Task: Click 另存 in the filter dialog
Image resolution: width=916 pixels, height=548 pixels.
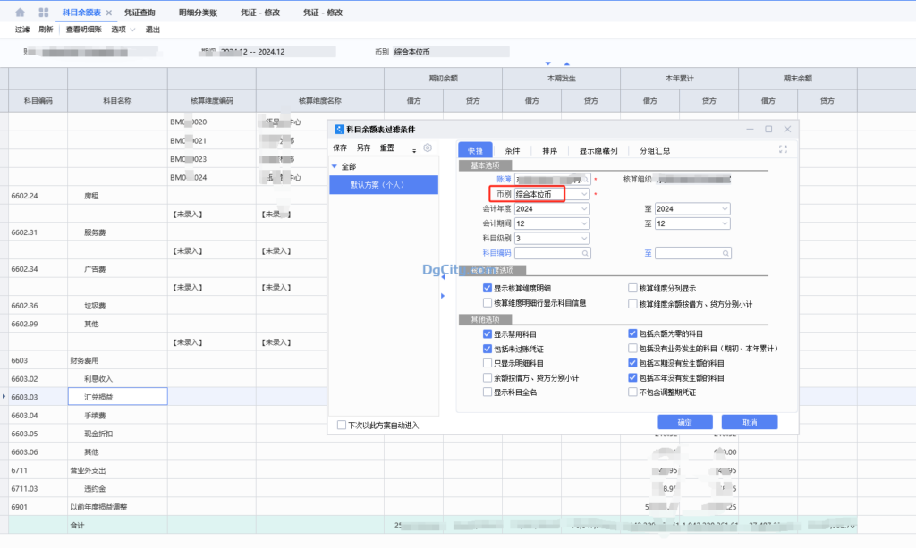Action: tap(363, 148)
